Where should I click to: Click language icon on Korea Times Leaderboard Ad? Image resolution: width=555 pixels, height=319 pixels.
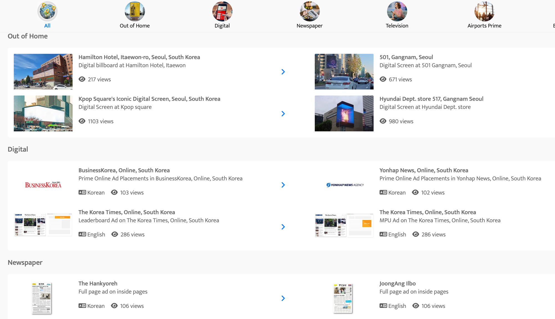click(x=82, y=234)
